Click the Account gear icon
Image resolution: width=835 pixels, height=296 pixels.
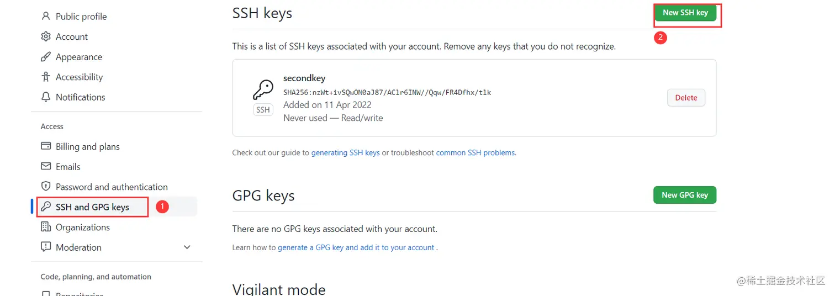(x=46, y=36)
